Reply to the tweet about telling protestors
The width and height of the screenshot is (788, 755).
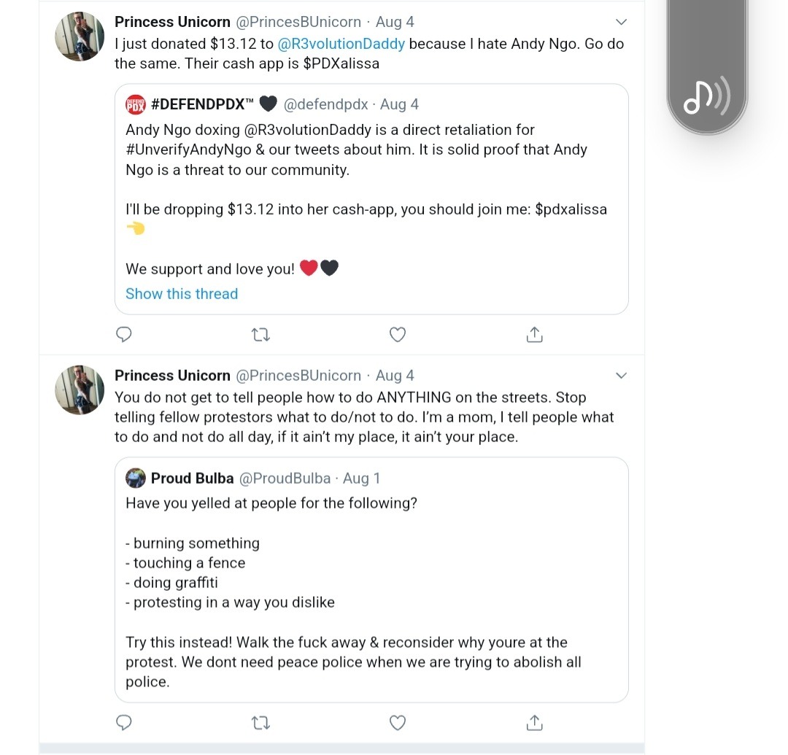pyautogui.click(x=124, y=722)
